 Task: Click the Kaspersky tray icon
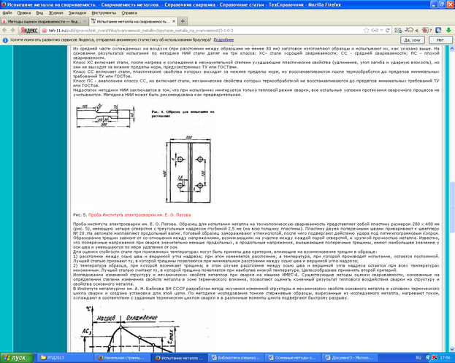click(x=435, y=358)
